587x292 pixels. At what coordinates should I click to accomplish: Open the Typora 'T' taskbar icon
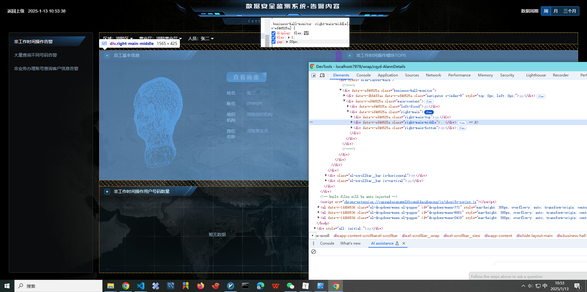tap(306, 286)
